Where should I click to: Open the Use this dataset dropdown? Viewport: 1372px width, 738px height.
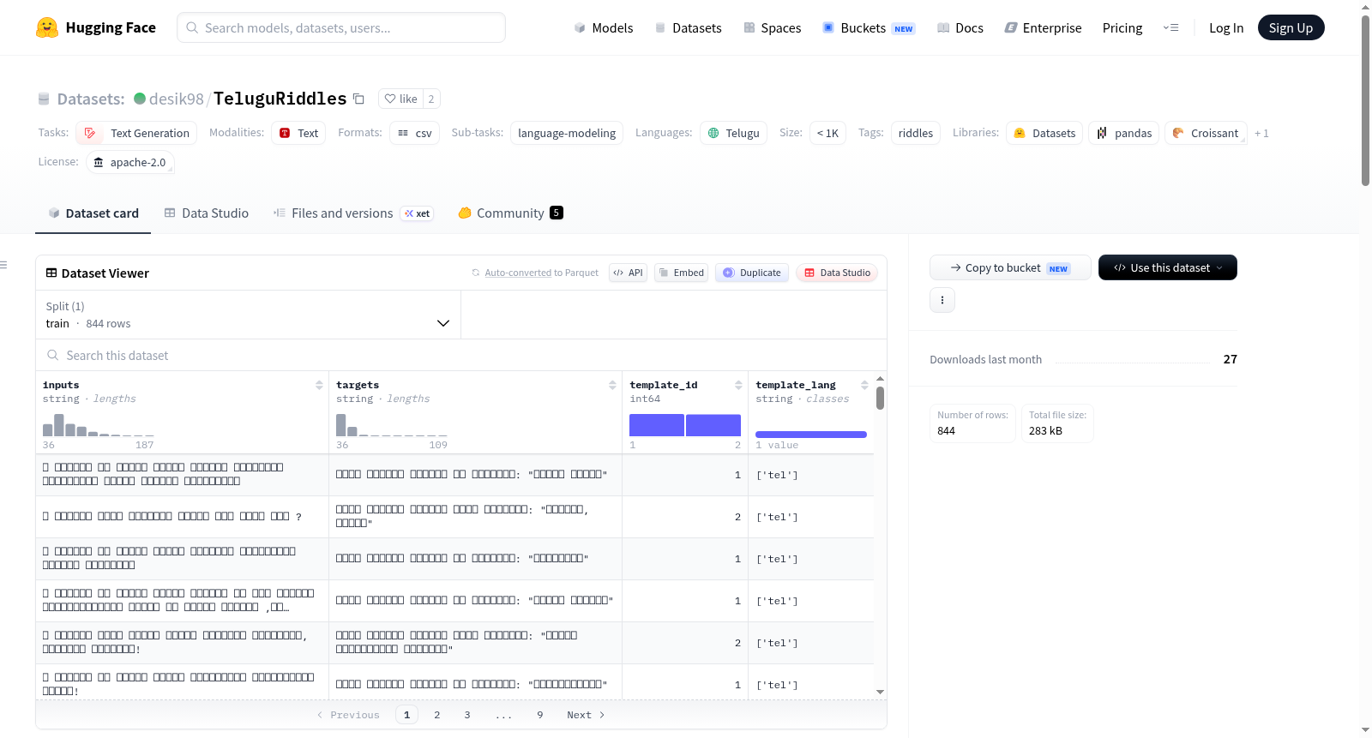pyautogui.click(x=1168, y=267)
